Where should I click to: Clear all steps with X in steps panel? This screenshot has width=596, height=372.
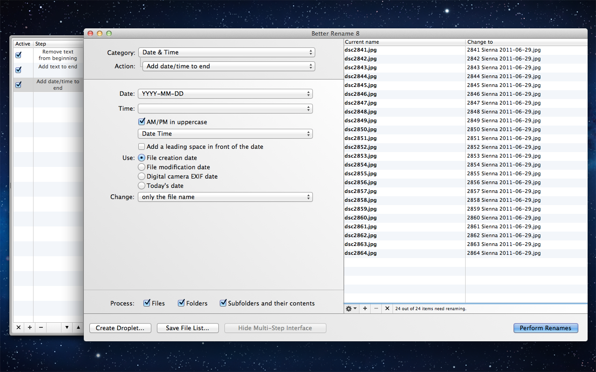[x=19, y=327]
